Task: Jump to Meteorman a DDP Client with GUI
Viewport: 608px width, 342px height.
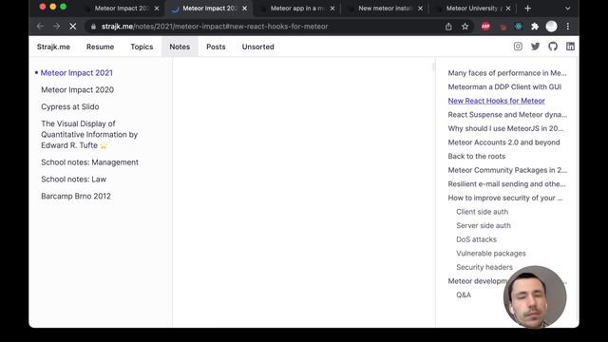Action: point(504,86)
